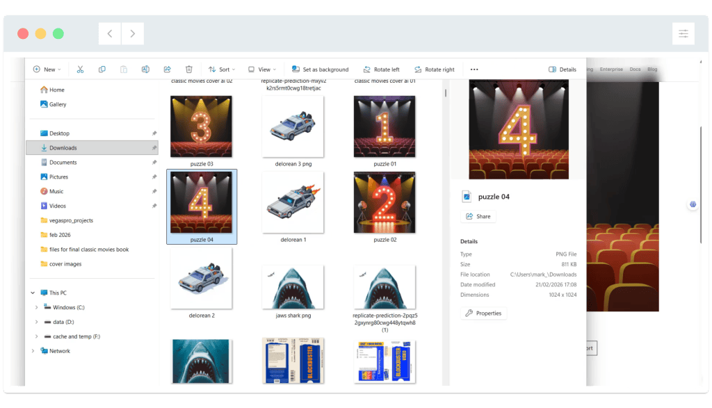The height and width of the screenshot is (408, 712).
Task: Select Downloads in the sidebar
Action: (x=92, y=148)
